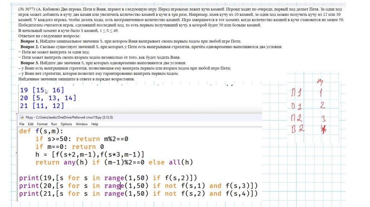
Task: Click the print(19,...) statement line
Action: pyautogui.click(x=108, y=178)
